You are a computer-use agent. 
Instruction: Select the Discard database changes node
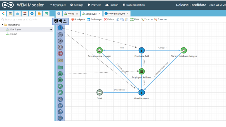point(184,50)
